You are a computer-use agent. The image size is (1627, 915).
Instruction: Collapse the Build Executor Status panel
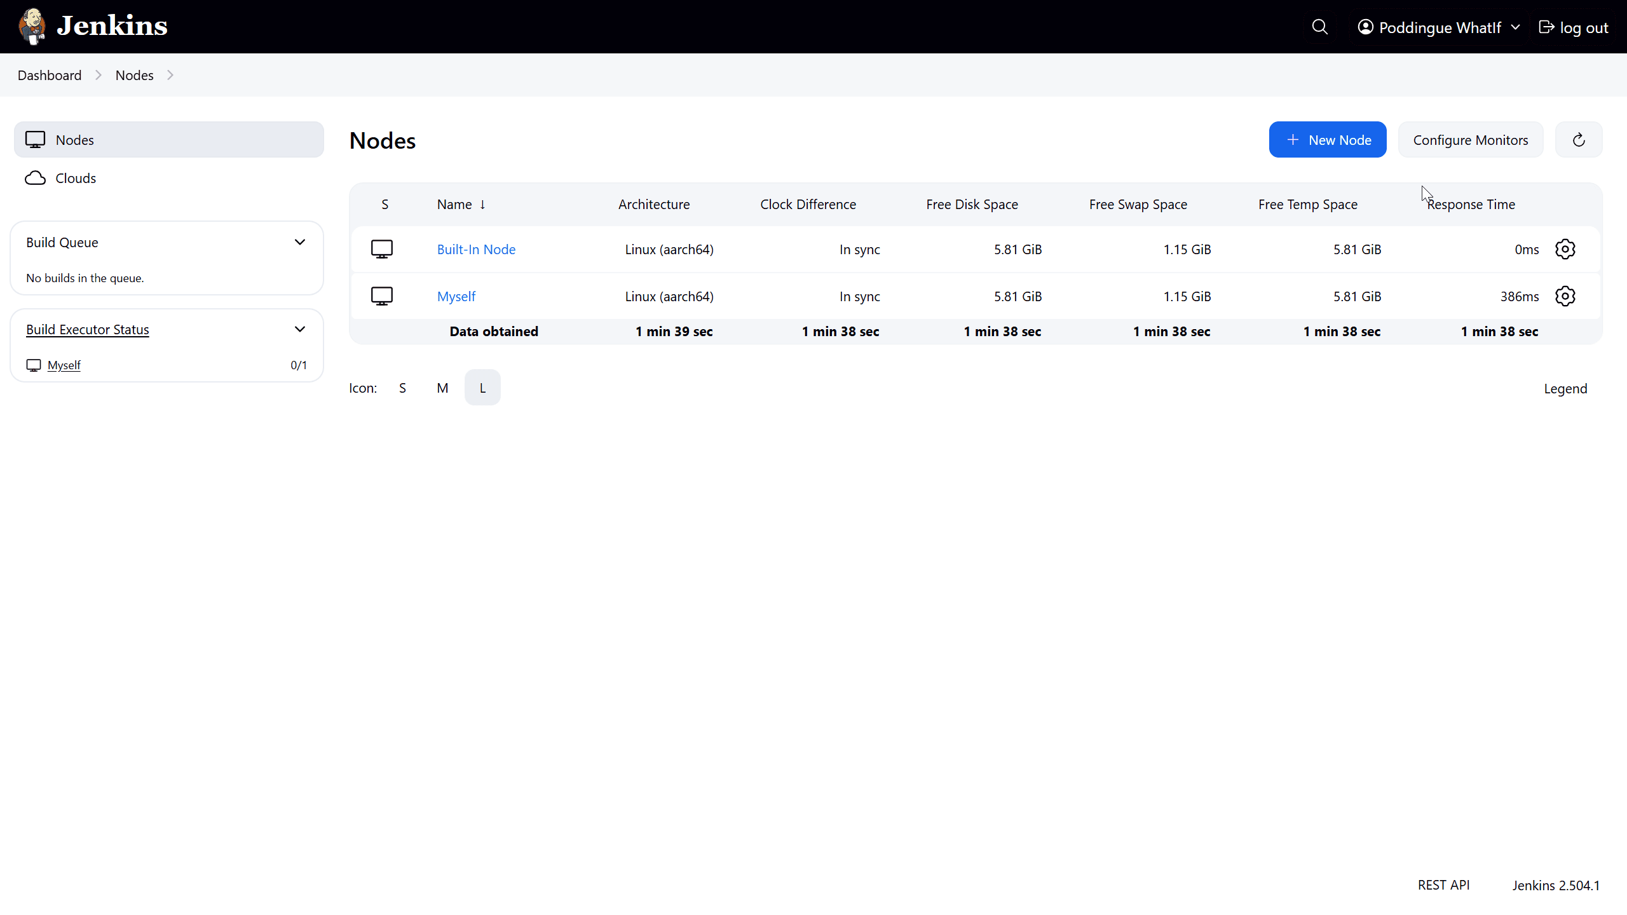coord(299,329)
